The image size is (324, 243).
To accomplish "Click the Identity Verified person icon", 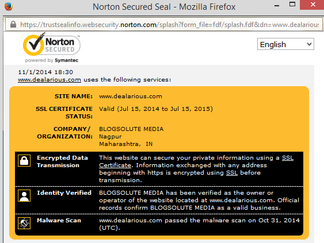I will (x=24, y=195).
